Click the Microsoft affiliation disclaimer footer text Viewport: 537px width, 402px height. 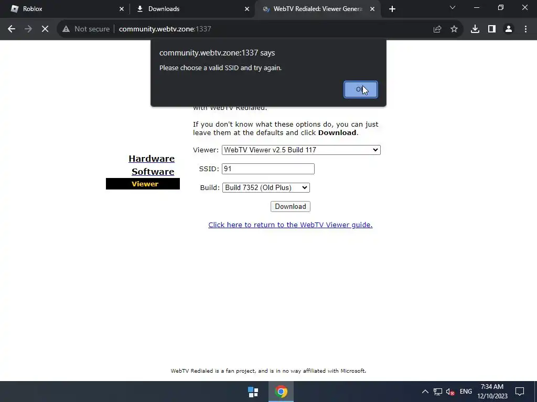(x=268, y=371)
